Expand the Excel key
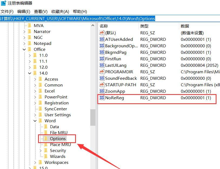 pos(35,91)
